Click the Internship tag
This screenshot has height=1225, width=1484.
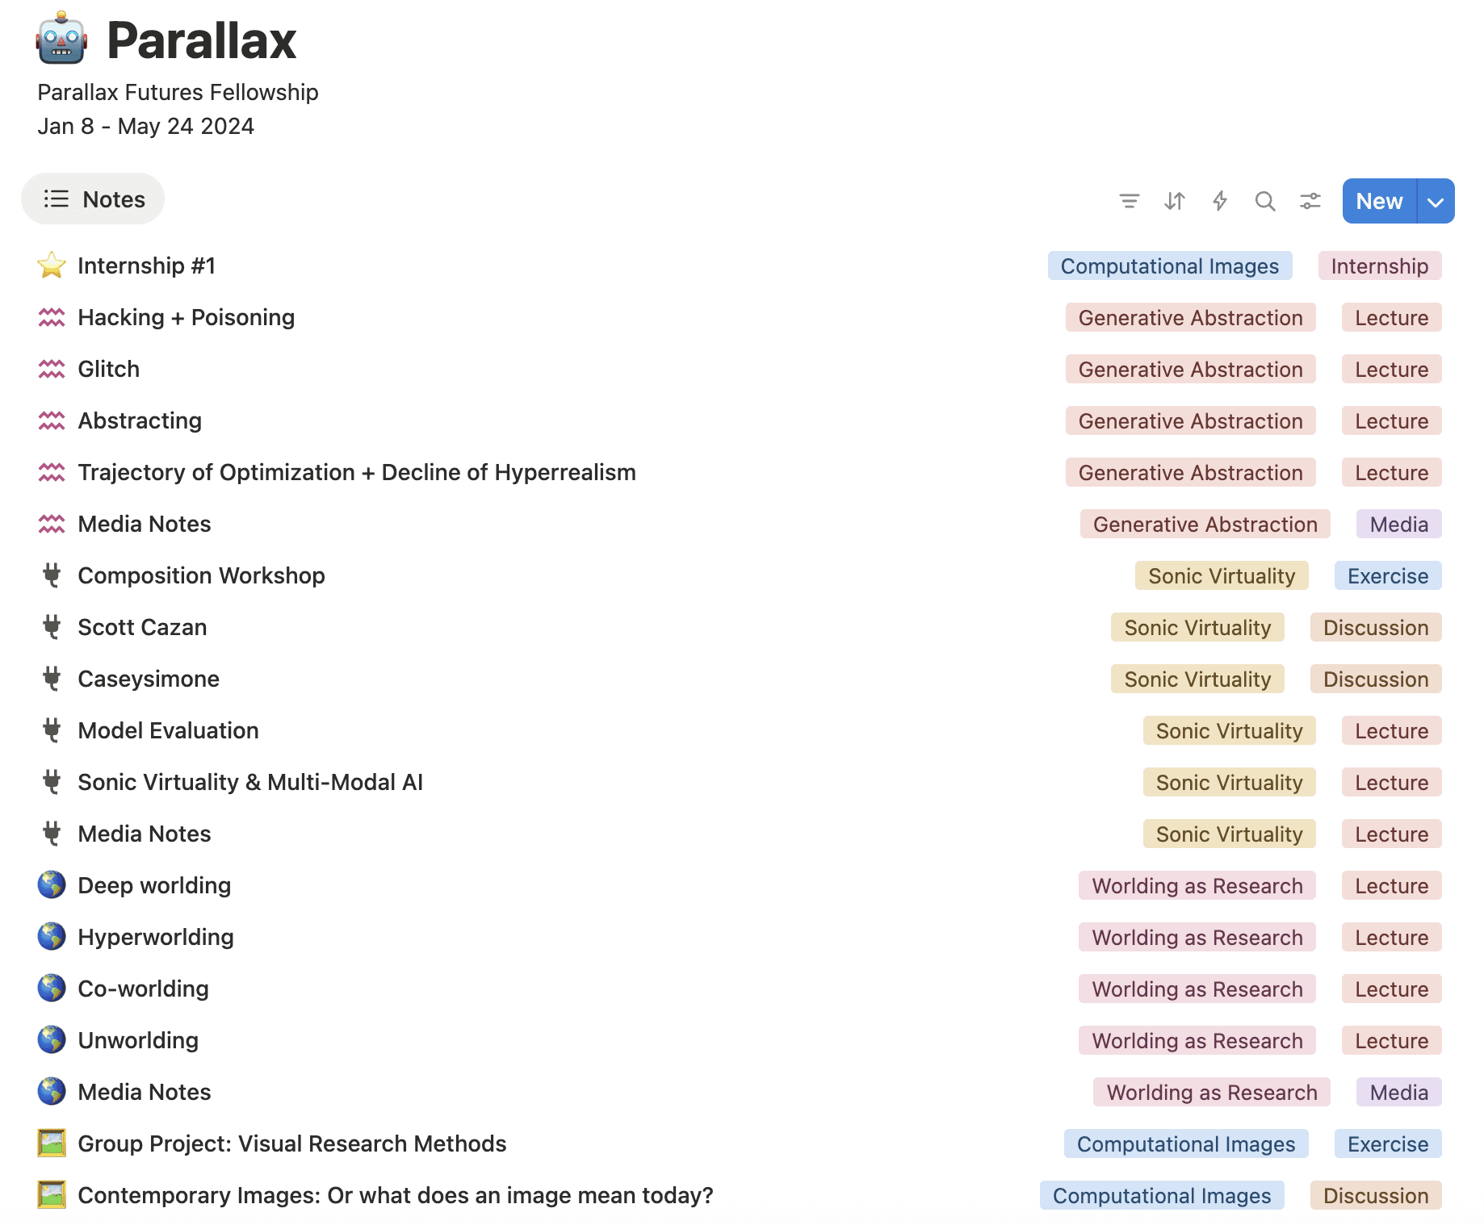[1380, 265]
